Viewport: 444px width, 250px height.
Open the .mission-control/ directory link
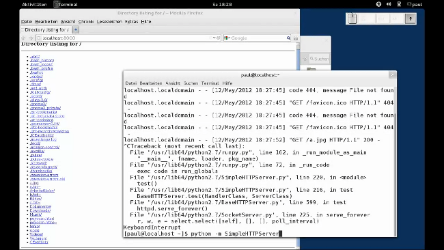coord(44,148)
